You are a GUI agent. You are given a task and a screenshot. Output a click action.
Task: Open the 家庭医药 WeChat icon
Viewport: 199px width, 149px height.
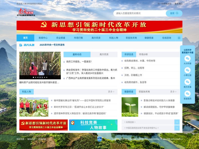coord(187,94)
